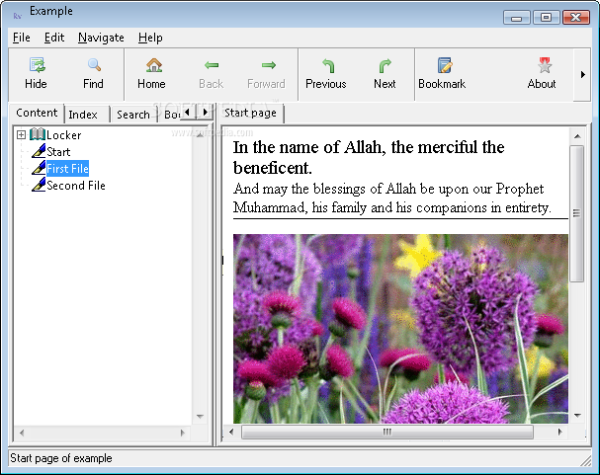This screenshot has width=600, height=475.
Task: Expand the Locker tree node
Action: (21, 134)
